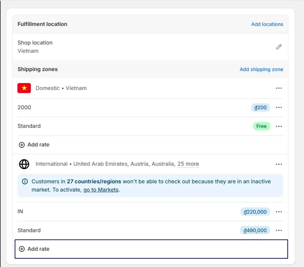Click the Shipping zones header
This screenshot has height=267, width=304.
[x=38, y=69]
